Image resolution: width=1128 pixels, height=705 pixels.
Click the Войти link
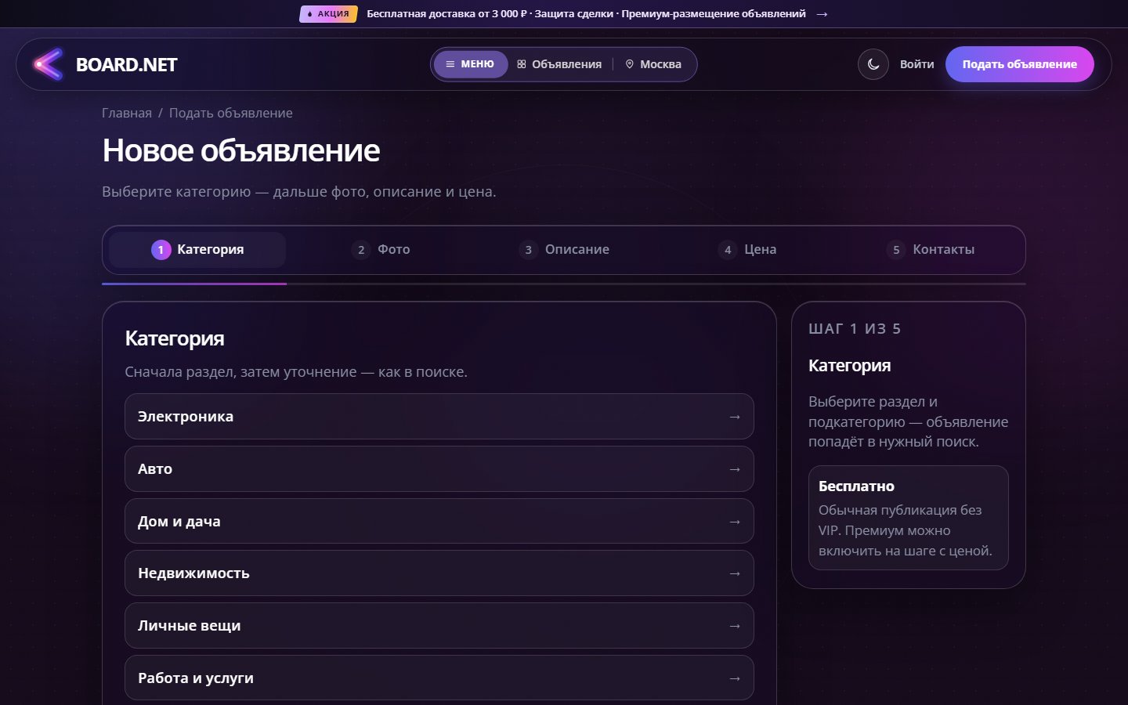click(916, 64)
